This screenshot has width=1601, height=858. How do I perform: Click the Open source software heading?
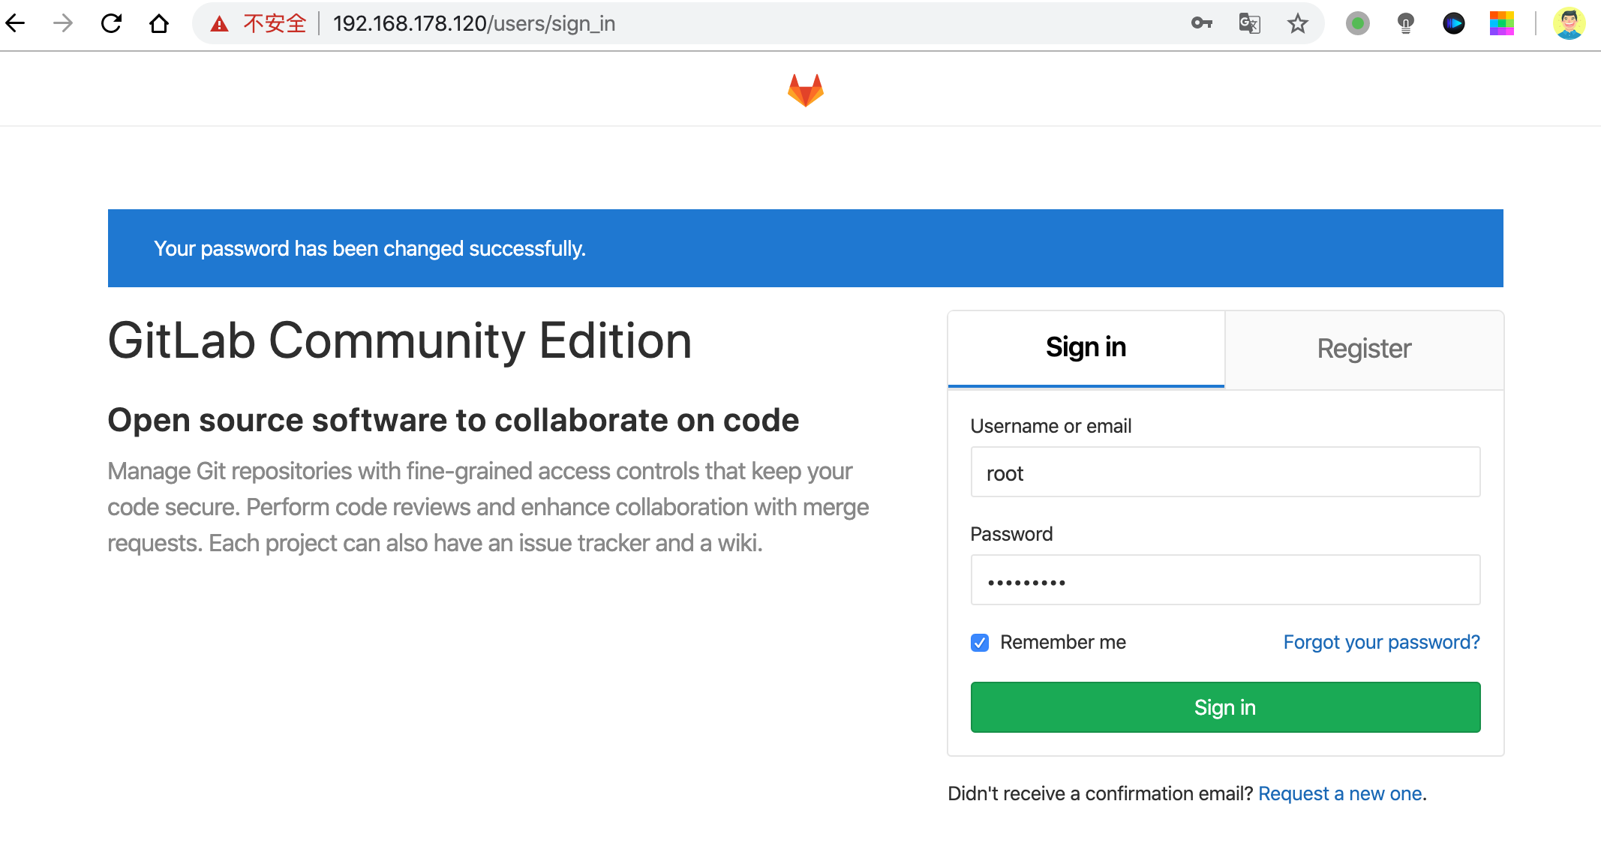(x=454, y=420)
